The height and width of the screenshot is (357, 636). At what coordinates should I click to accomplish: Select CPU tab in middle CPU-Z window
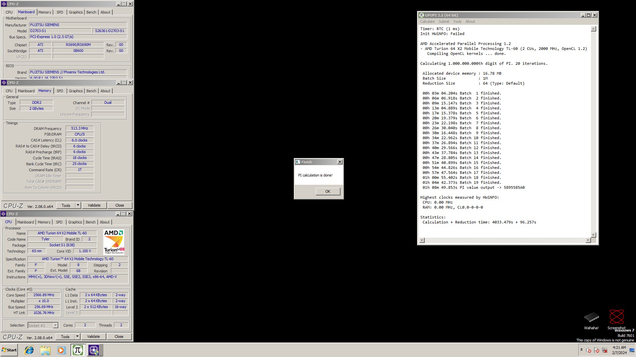[9, 91]
